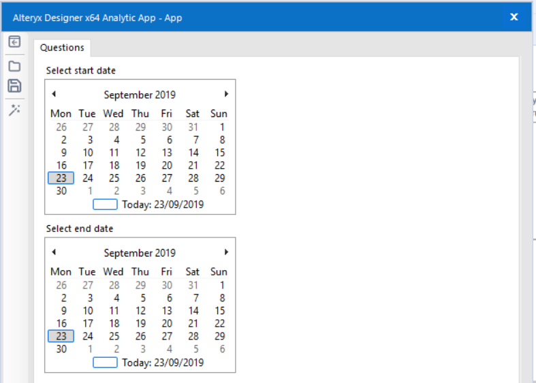This screenshot has width=536, height=383.
Task: Click the open folder icon in sidebar
Action: [14, 66]
